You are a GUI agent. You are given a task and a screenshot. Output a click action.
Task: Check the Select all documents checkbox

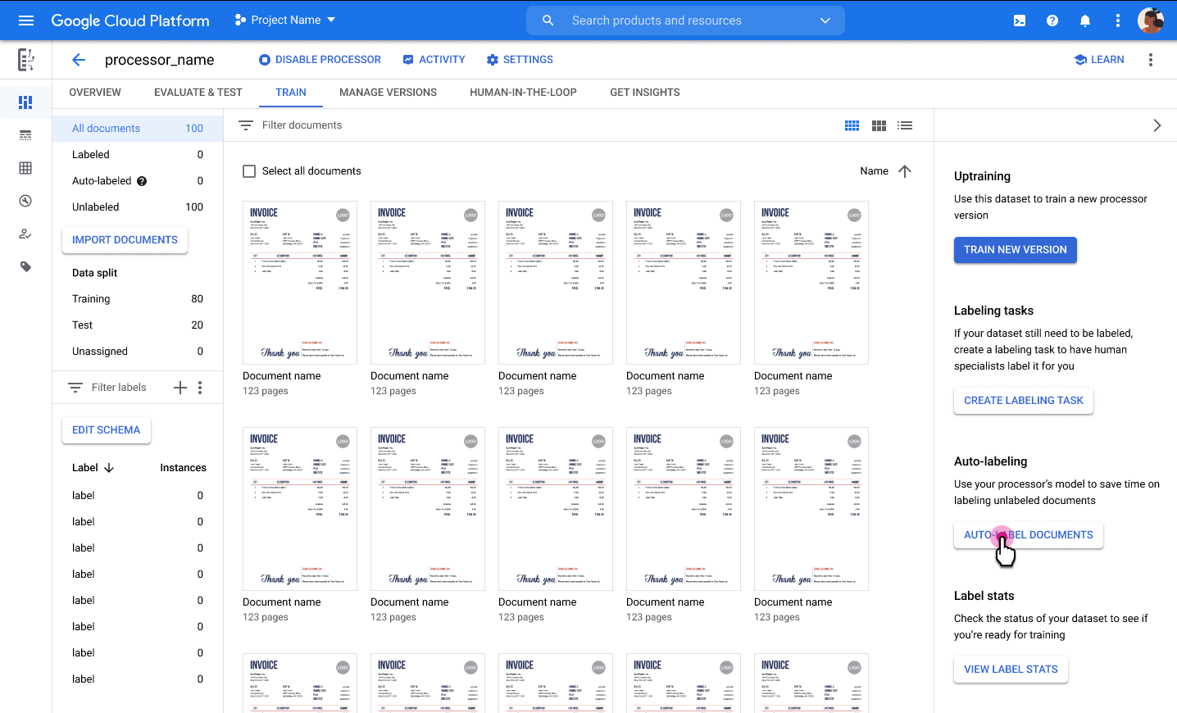249,171
